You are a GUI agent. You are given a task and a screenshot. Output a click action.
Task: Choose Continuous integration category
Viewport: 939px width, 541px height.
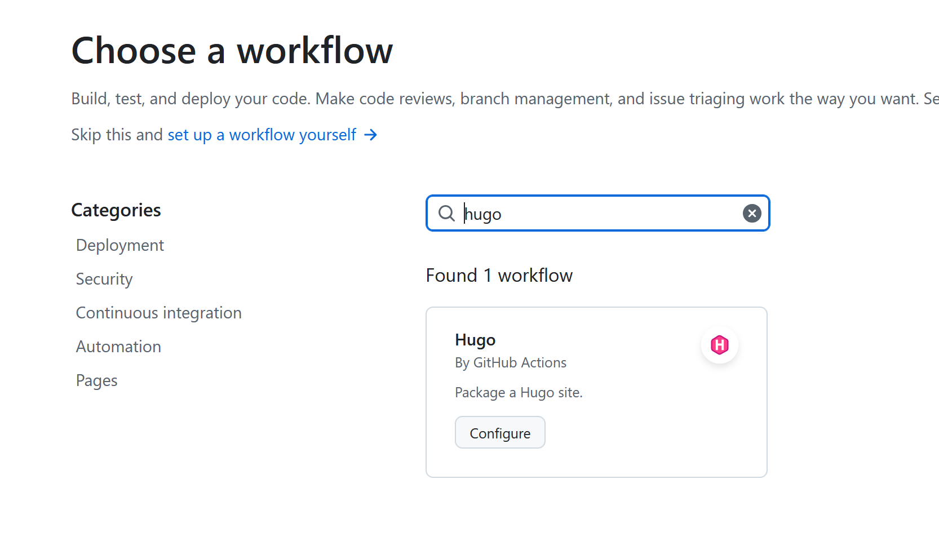[x=159, y=313]
